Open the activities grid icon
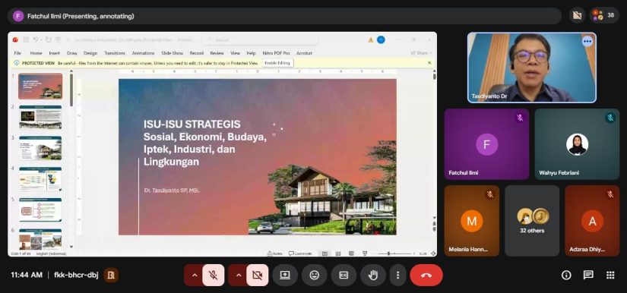This screenshot has height=293, width=627. [610, 275]
